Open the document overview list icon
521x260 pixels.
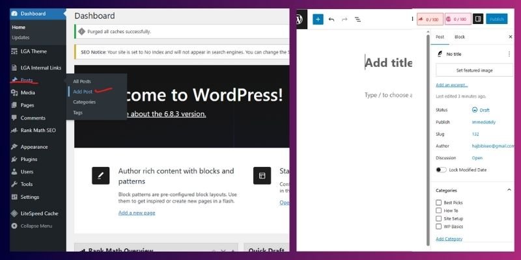coord(358,19)
